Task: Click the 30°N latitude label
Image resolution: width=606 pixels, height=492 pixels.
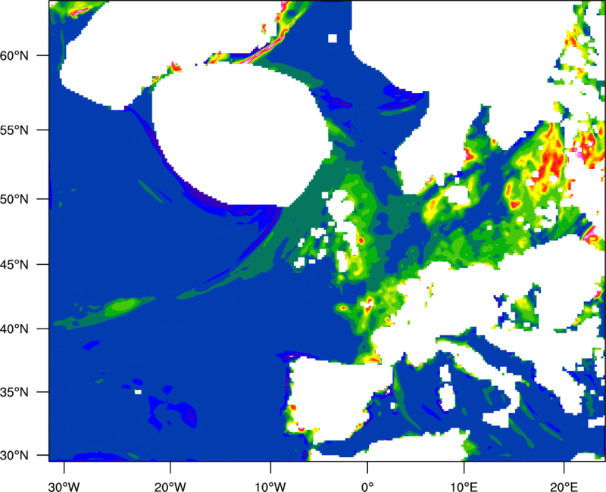Action: (x=14, y=456)
